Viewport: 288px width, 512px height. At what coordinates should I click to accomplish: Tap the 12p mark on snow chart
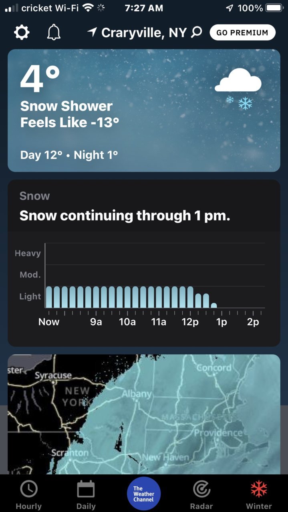pyautogui.click(x=190, y=322)
